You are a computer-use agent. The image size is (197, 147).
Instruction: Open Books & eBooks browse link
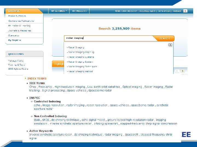coord(17,16)
